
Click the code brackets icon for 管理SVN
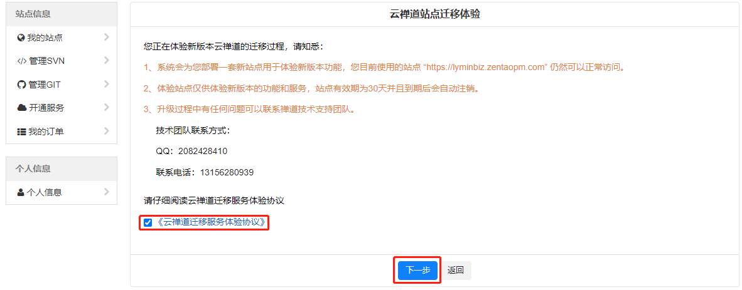click(x=21, y=61)
